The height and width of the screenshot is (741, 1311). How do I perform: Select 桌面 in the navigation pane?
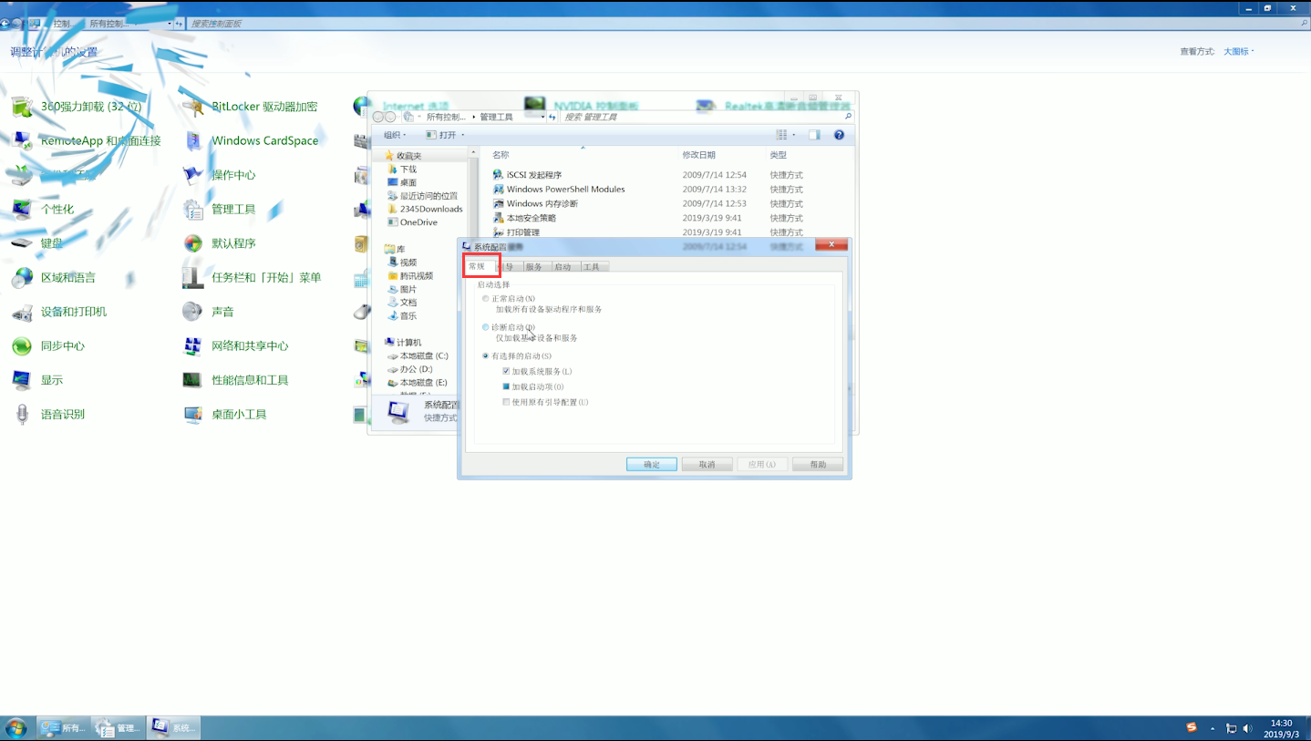point(402,182)
